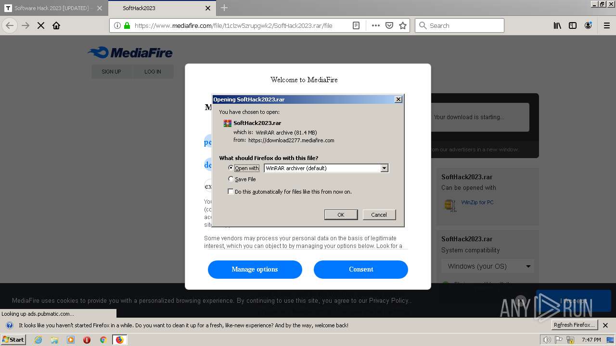Click Refresh Firefox button
The height and width of the screenshot is (346, 616).
[575, 325]
